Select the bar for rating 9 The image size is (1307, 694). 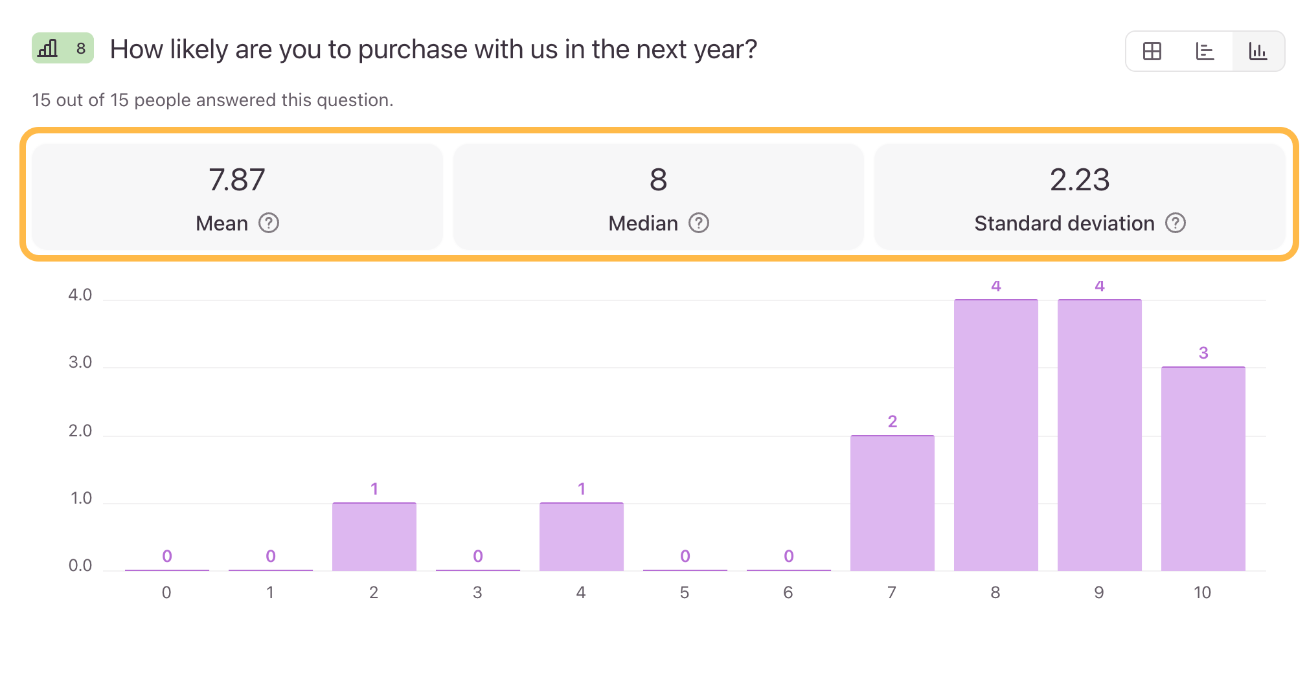click(1099, 435)
